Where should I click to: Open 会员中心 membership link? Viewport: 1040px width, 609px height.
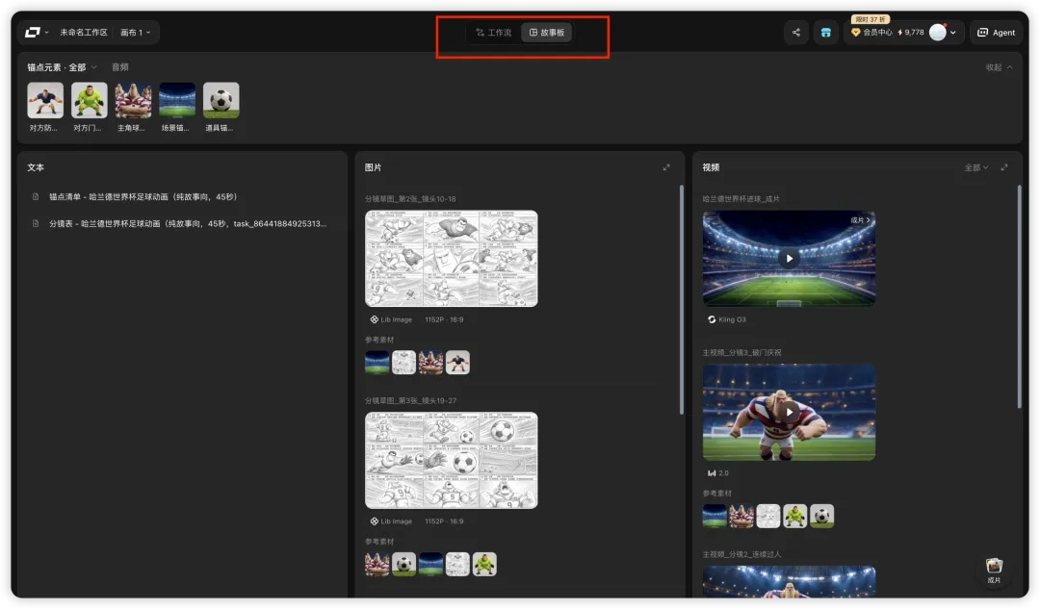tap(872, 33)
